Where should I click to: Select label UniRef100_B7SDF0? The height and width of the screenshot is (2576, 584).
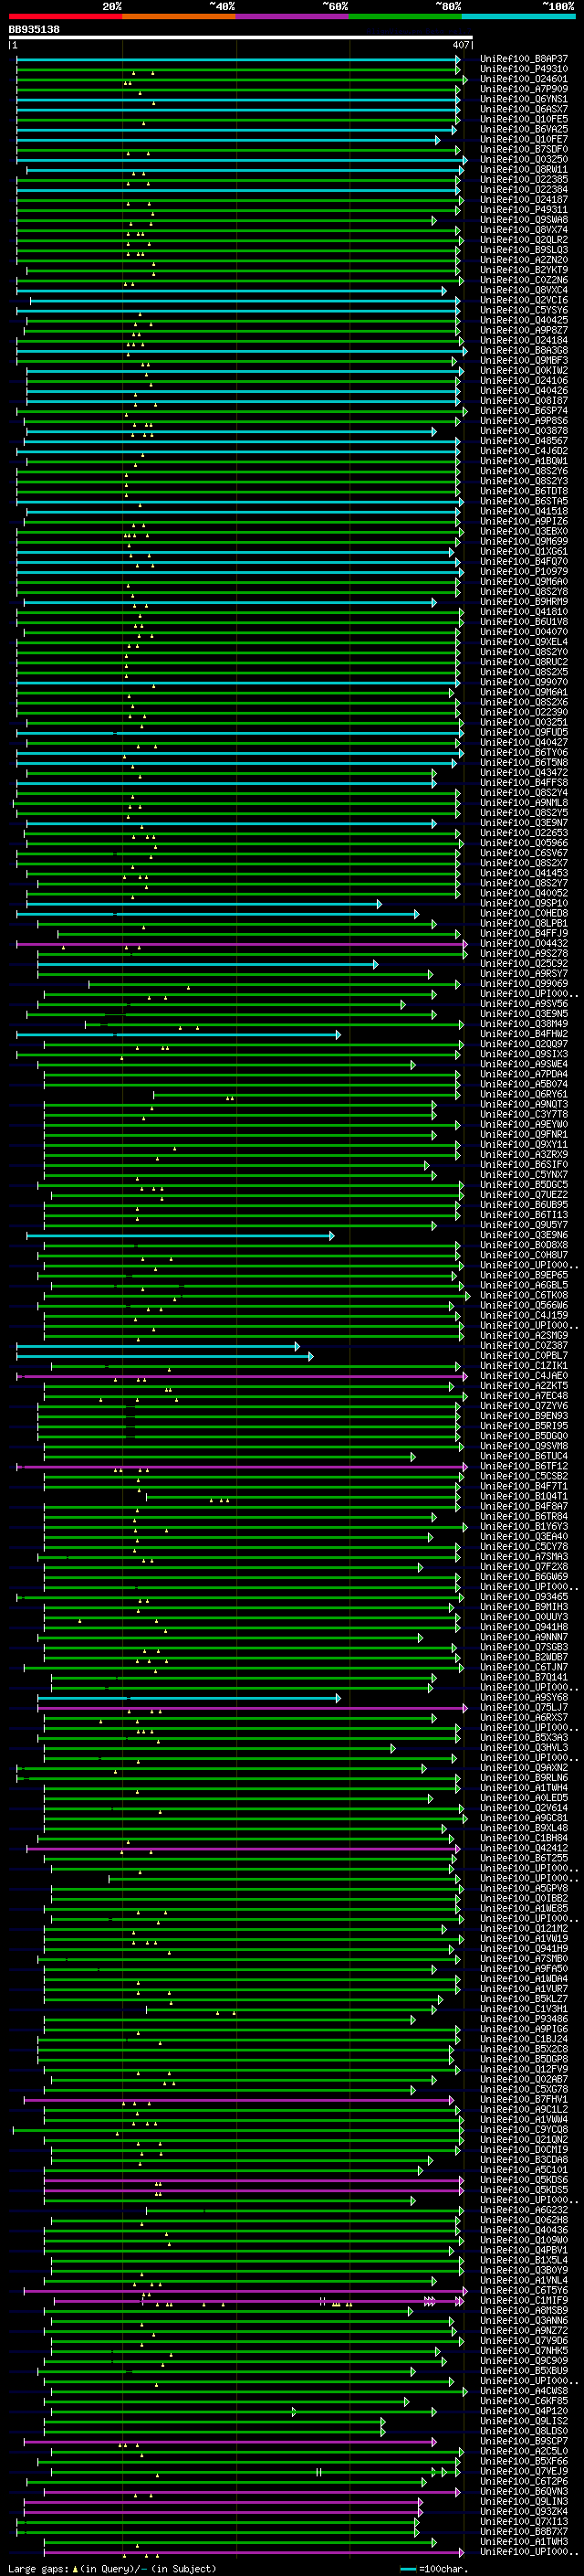pyautogui.click(x=524, y=149)
